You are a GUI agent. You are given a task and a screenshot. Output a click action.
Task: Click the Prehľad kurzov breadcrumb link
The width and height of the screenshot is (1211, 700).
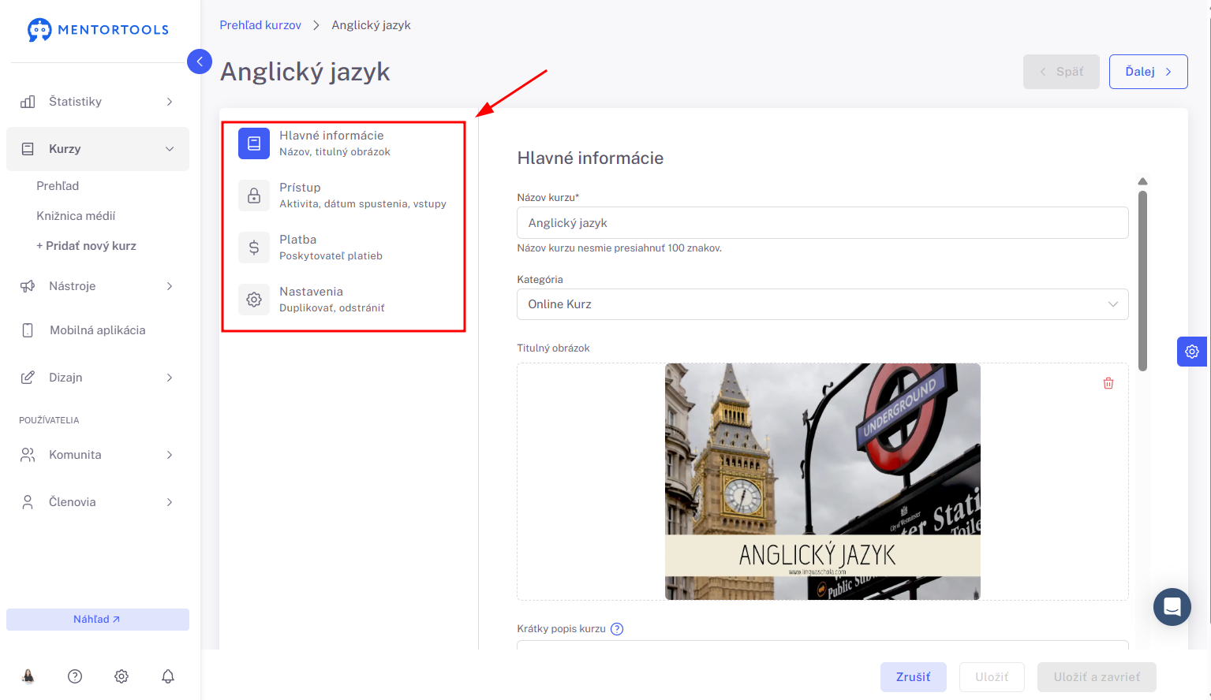pyautogui.click(x=260, y=25)
